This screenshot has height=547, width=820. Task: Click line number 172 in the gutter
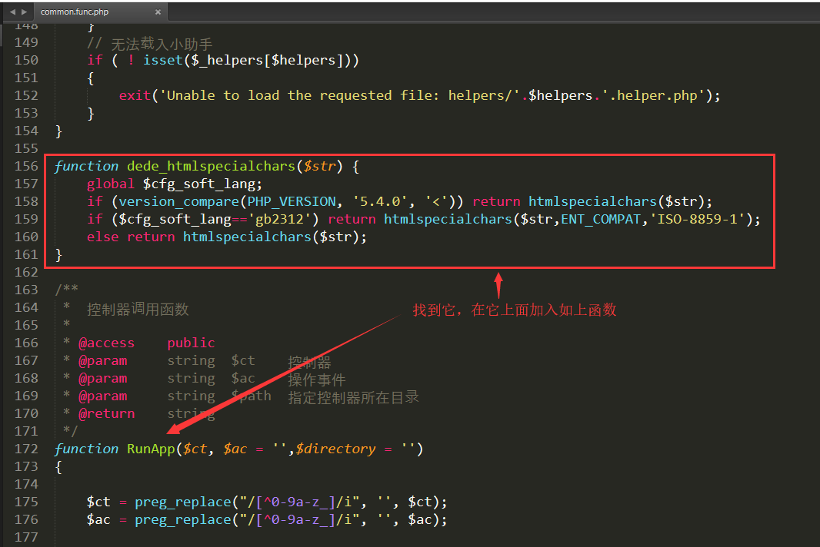[x=25, y=449]
